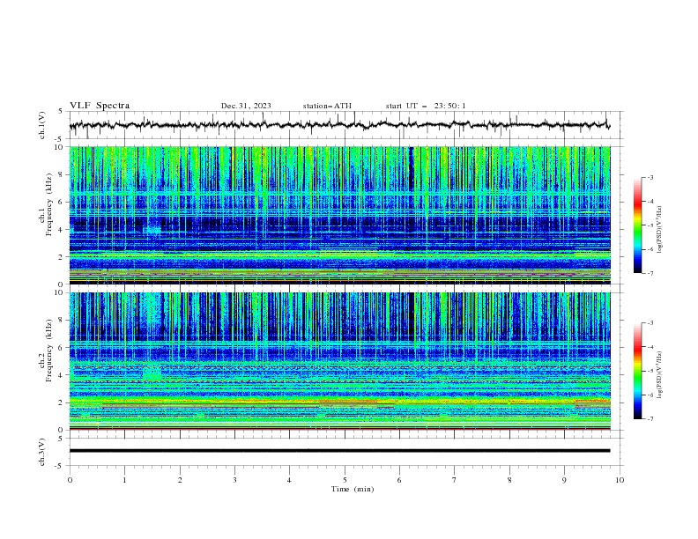Click the ch.3 black voltage trace

click(339, 451)
